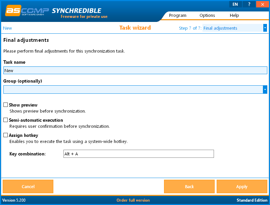
Task: Apply the task settings
Action: click(x=242, y=186)
